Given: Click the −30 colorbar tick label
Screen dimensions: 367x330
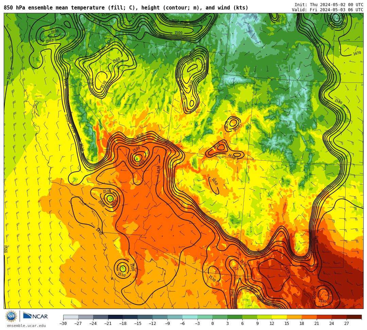Looking at the screenshot, I should click(63, 324).
